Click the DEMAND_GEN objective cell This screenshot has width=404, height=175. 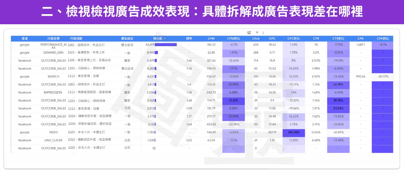point(53,53)
